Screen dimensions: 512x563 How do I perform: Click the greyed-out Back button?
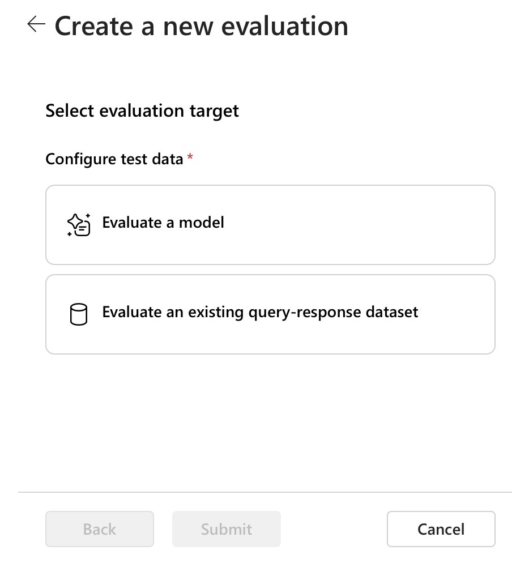[99, 529]
